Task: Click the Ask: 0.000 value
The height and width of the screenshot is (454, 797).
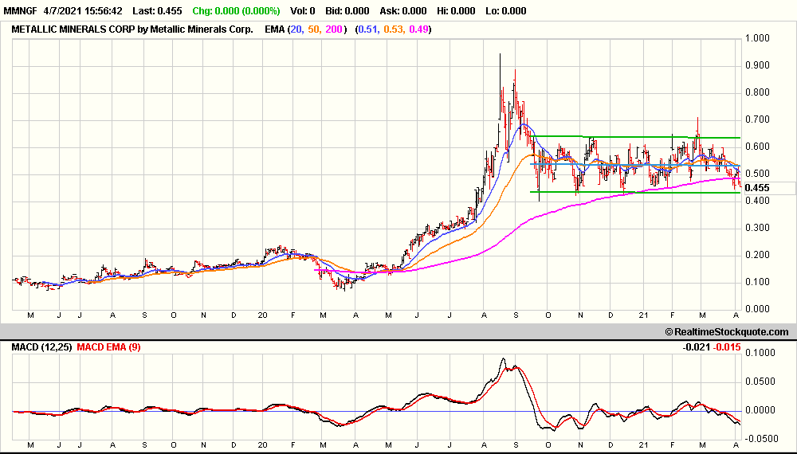Action: (x=403, y=10)
